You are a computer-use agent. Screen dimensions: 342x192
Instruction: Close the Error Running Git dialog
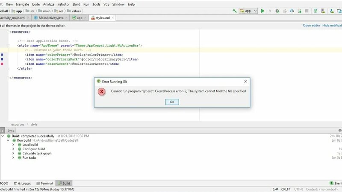(245, 81)
